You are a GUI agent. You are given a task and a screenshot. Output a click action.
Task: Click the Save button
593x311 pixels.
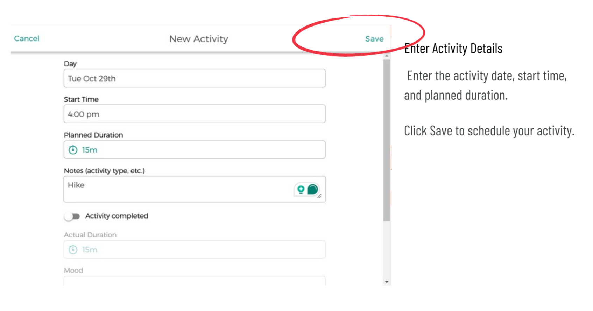tap(374, 39)
